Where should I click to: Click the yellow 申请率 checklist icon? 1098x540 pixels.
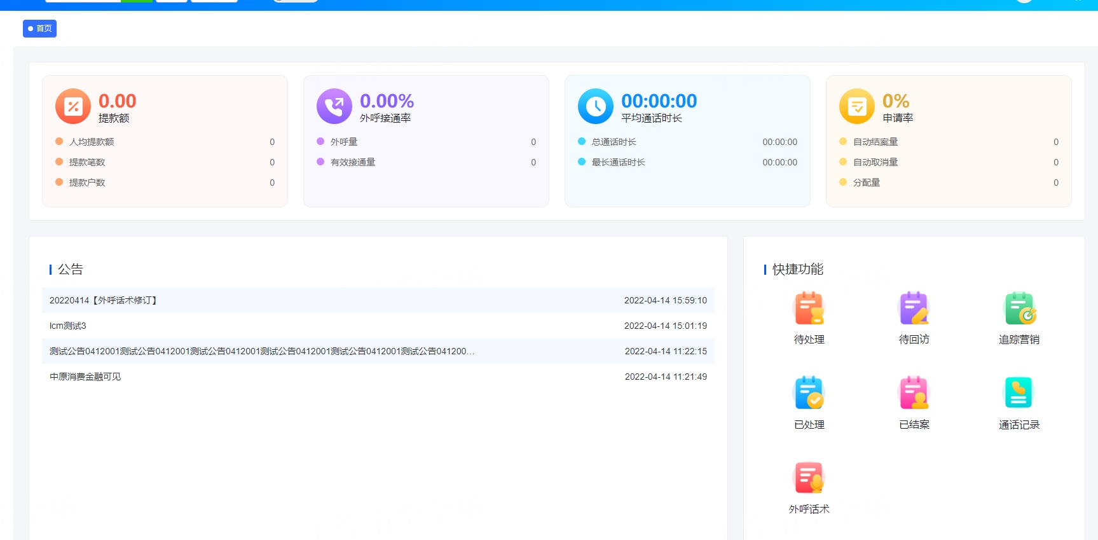857,106
